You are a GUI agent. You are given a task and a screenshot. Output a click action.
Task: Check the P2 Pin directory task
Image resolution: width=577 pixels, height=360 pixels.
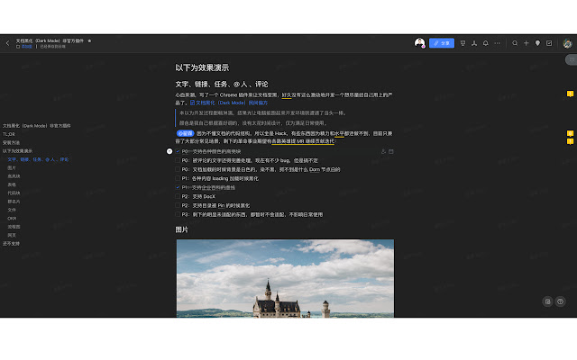178,205
